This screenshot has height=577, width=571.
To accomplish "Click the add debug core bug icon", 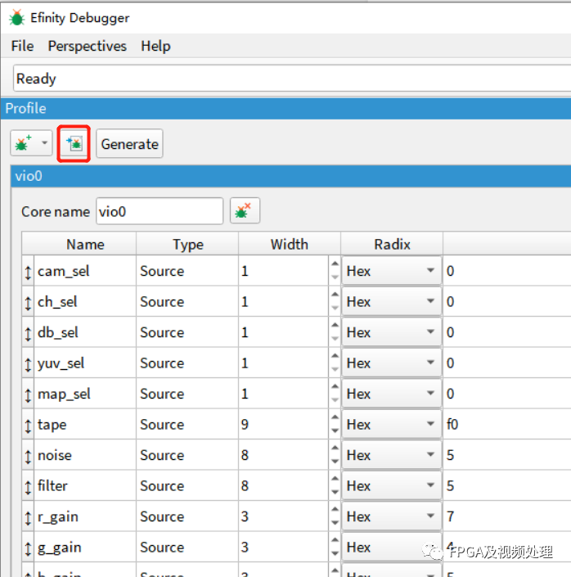I will 23,144.
